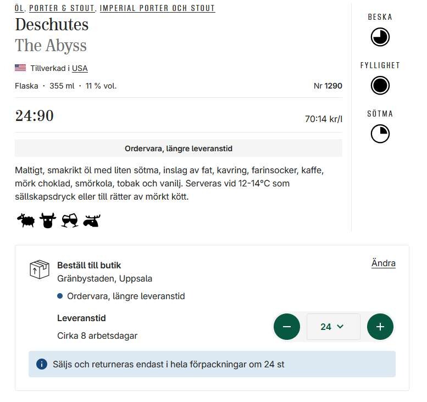This screenshot has width=427, height=402.
Task: Click the Fyllighet fullness dial icon
Action: [380, 85]
